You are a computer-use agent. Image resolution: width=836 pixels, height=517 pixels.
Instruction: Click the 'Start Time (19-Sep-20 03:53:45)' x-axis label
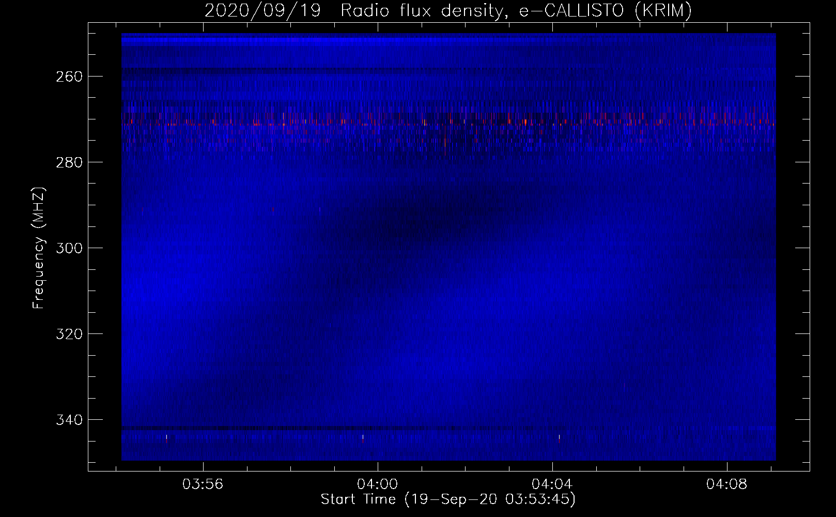coord(448,499)
